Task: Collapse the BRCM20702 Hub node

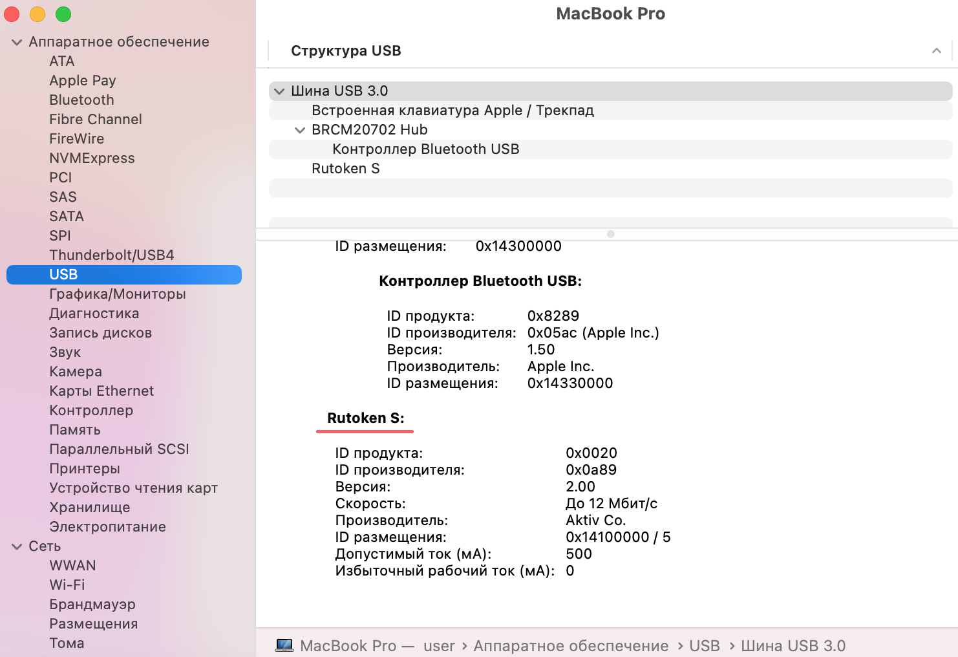Action: point(300,130)
